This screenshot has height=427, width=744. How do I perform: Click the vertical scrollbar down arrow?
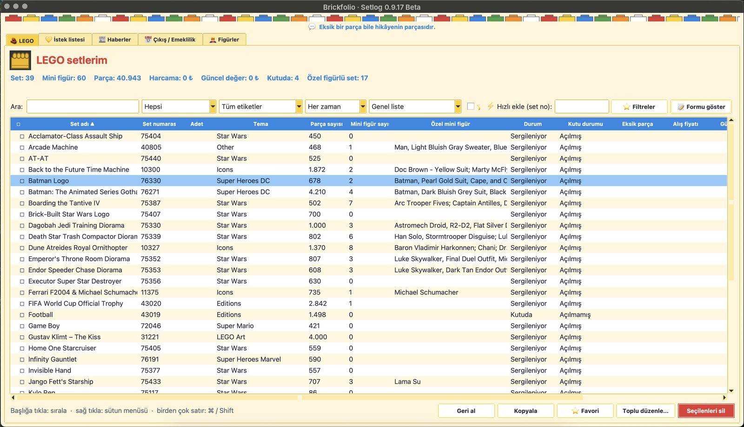coord(731,391)
